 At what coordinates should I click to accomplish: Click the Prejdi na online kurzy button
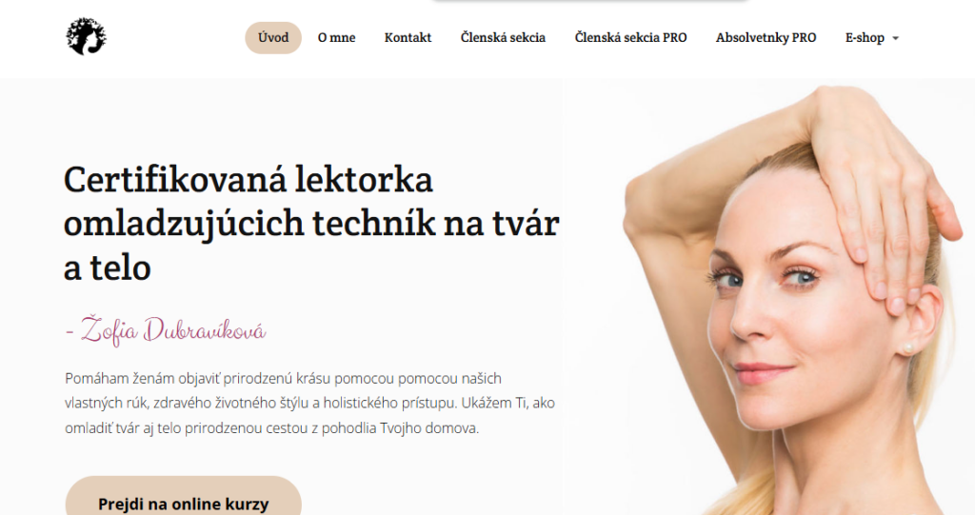point(184,500)
